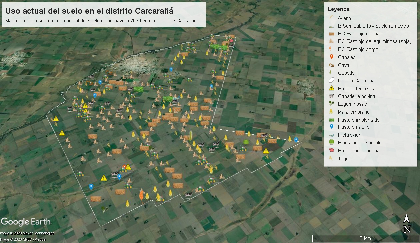420x243 pixels.
Task: Click the north arrow compass indicator
Action: point(407,224)
